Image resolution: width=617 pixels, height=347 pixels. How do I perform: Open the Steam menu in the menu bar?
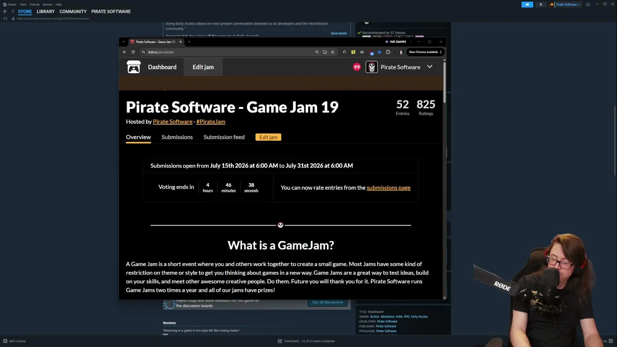click(12, 4)
